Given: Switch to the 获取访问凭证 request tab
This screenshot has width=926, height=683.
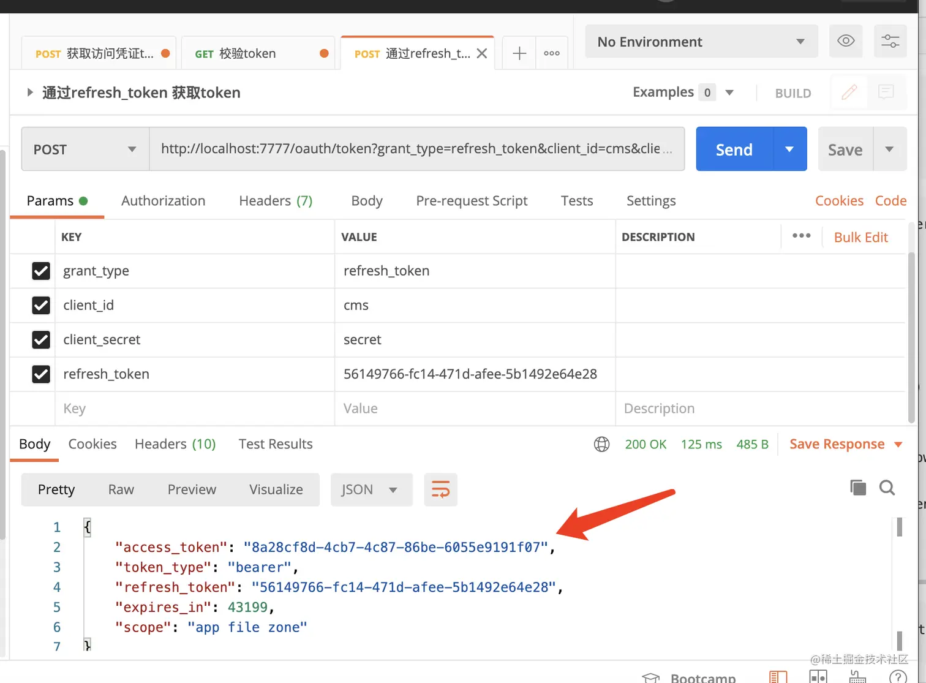Looking at the screenshot, I should pos(99,53).
